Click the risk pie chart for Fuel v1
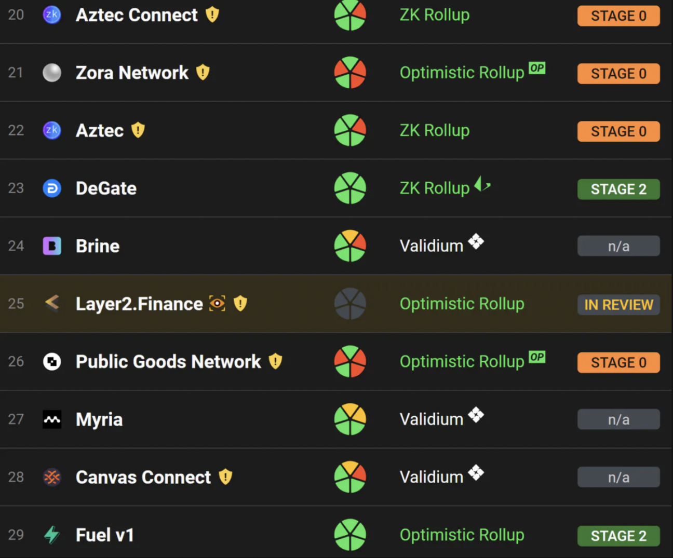The width and height of the screenshot is (673, 558). click(x=350, y=535)
